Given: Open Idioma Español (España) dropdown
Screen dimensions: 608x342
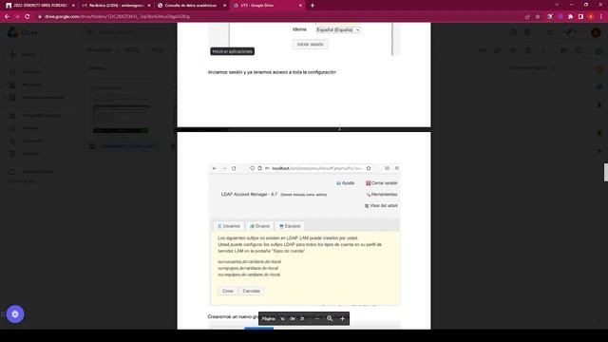Looking at the screenshot, I should coord(338,29).
